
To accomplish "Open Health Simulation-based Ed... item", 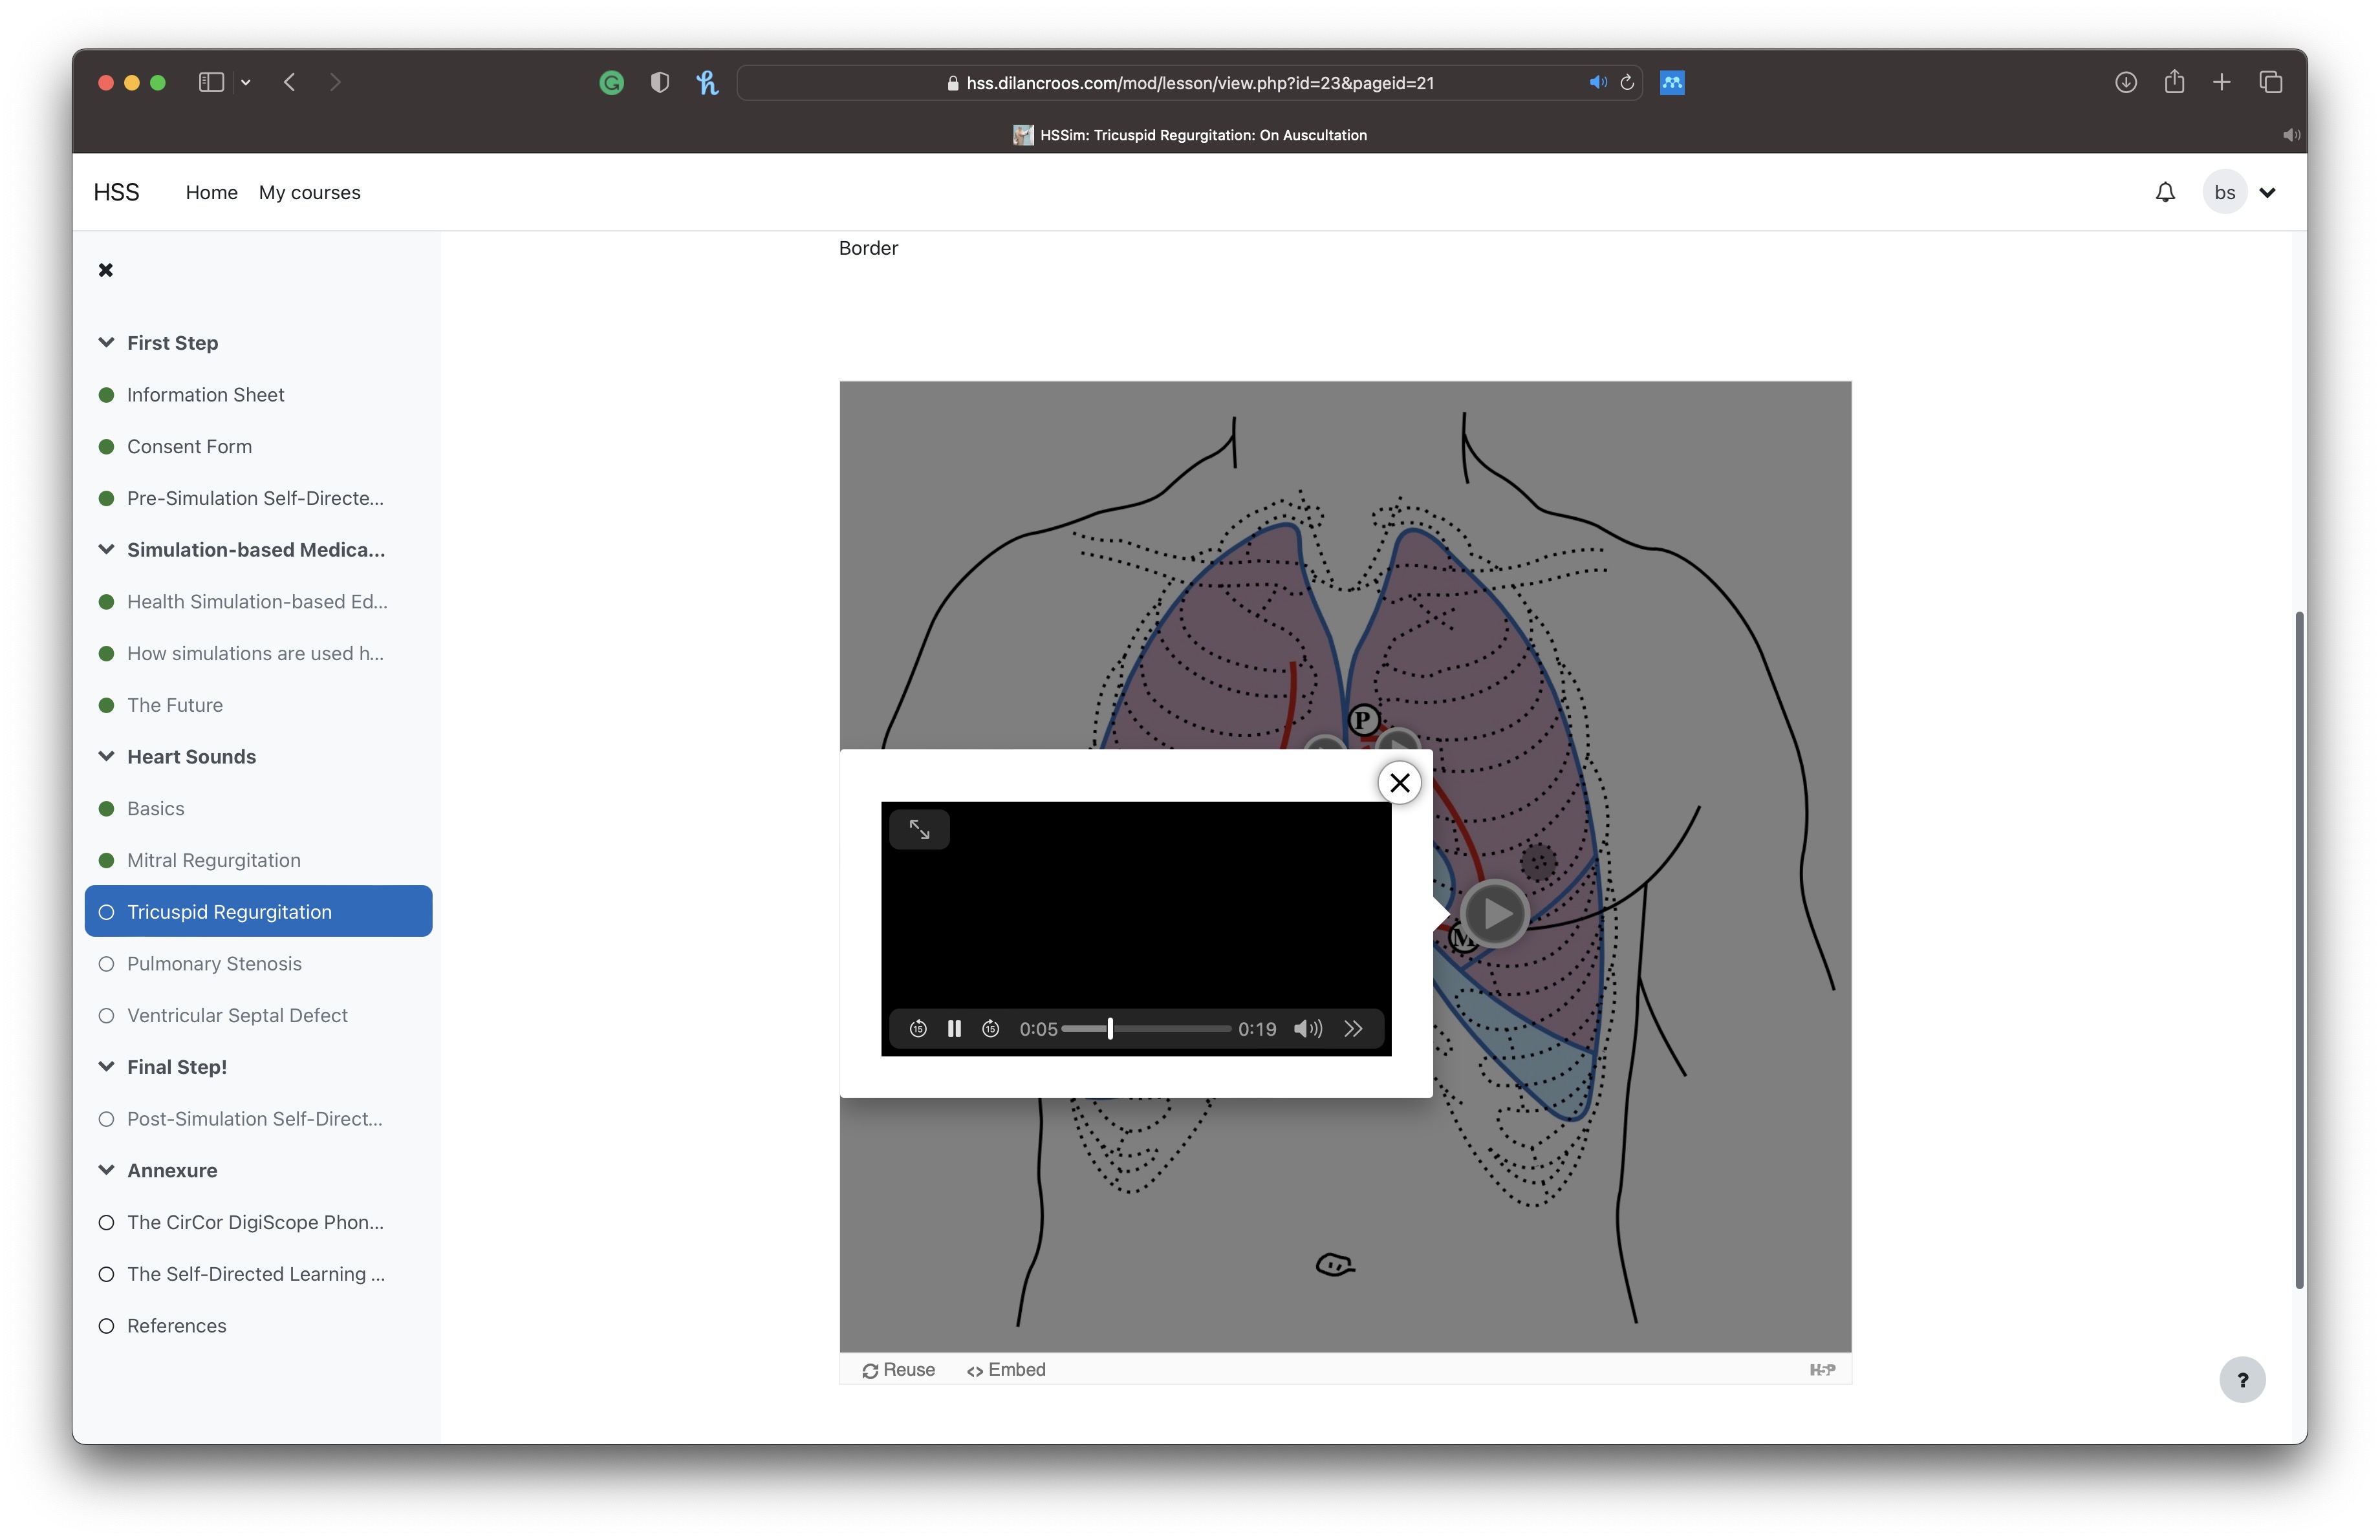I will coord(257,602).
